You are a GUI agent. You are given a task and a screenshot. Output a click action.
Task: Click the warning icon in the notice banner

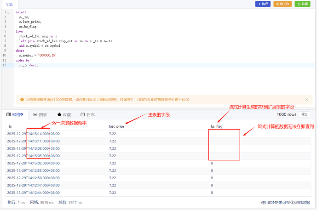point(22,99)
